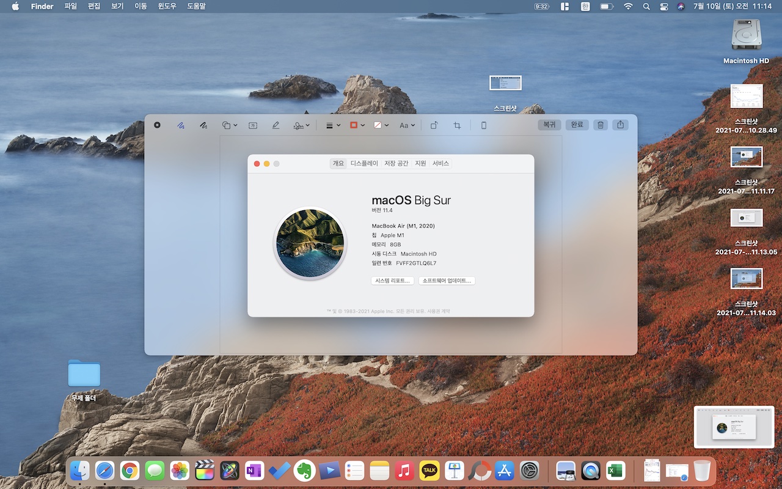The width and height of the screenshot is (782, 489).
Task: Open the Trash in the Dock
Action: 703,471
